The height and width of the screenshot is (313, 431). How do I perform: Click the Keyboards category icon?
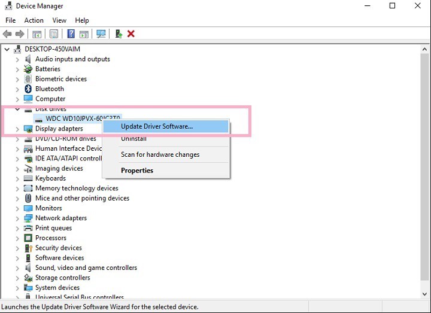coord(28,178)
